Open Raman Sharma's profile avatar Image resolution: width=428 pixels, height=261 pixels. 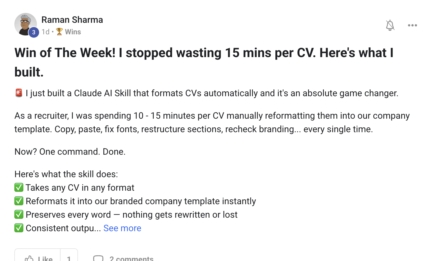[x=26, y=24]
